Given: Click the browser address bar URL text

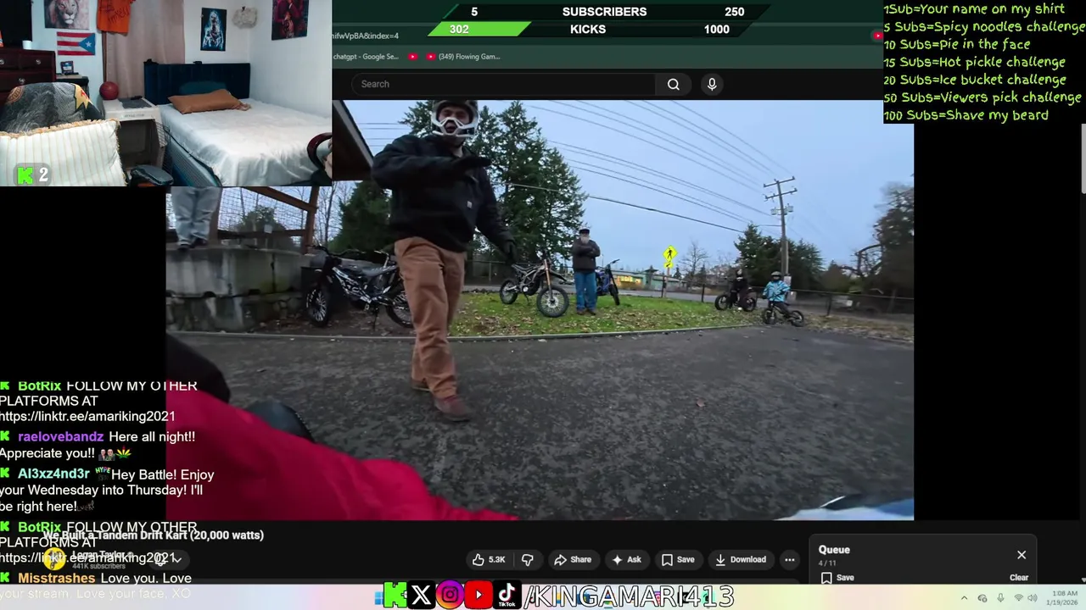Looking at the screenshot, I should click(366, 36).
